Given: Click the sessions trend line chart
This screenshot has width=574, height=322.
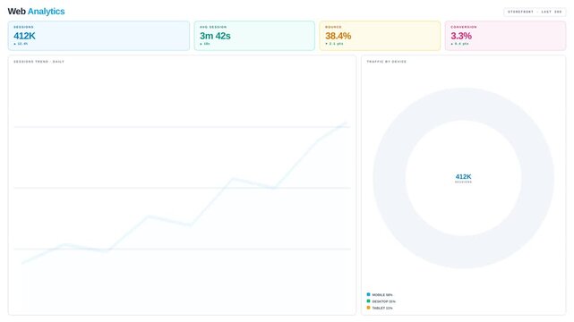Looking at the screenshot, I should pos(182,190).
